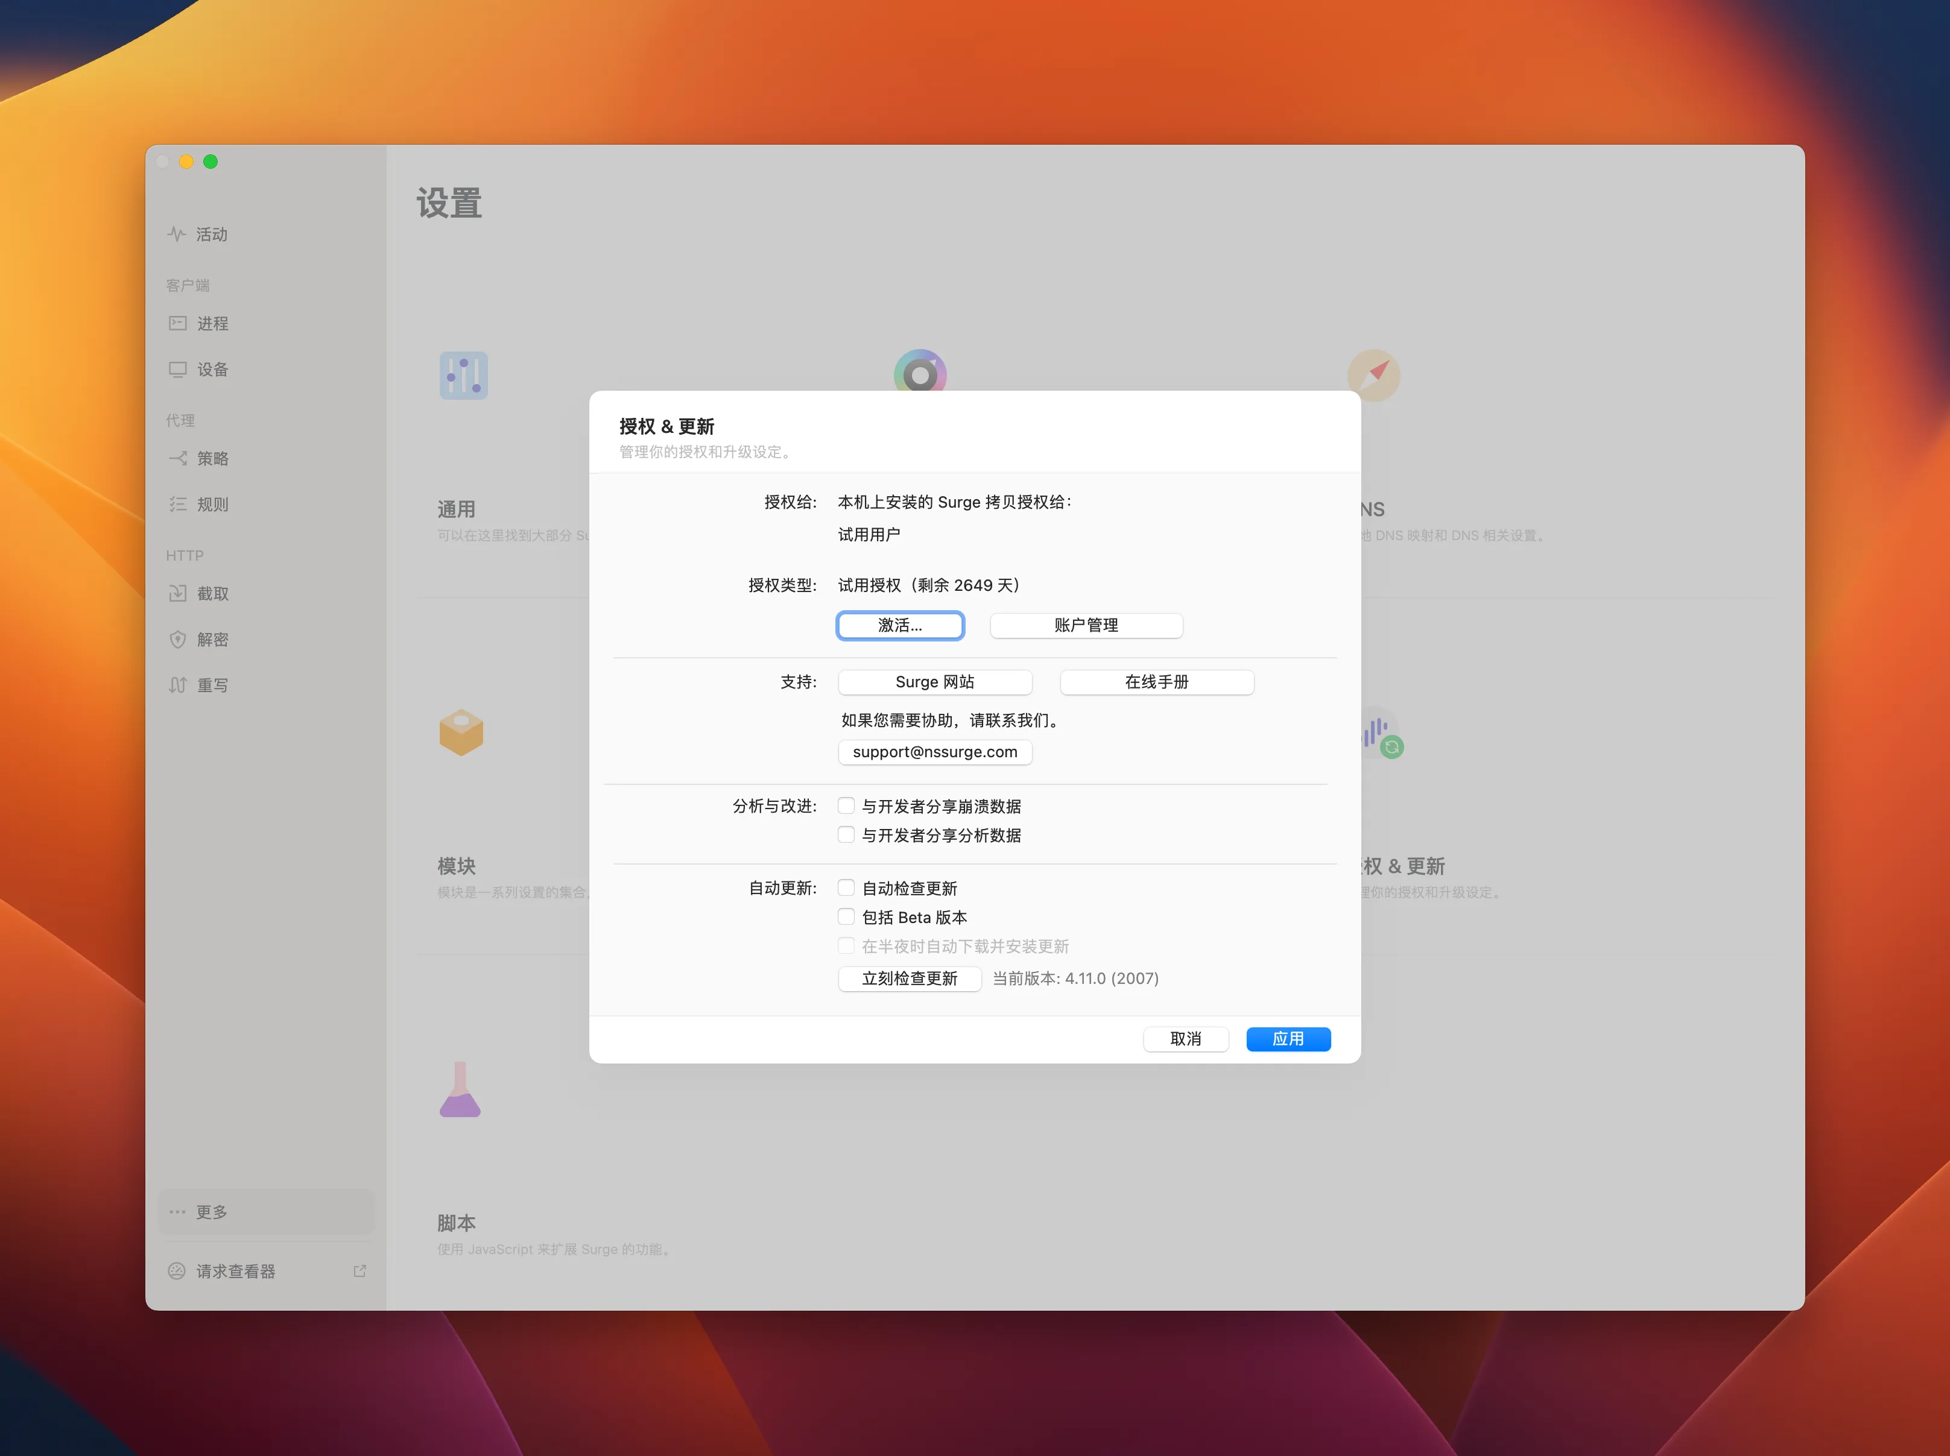The height and width of the screenshot is (1456, 1950).
Task: Open the 模块 module box icon
Action: [x=461, y=733]
